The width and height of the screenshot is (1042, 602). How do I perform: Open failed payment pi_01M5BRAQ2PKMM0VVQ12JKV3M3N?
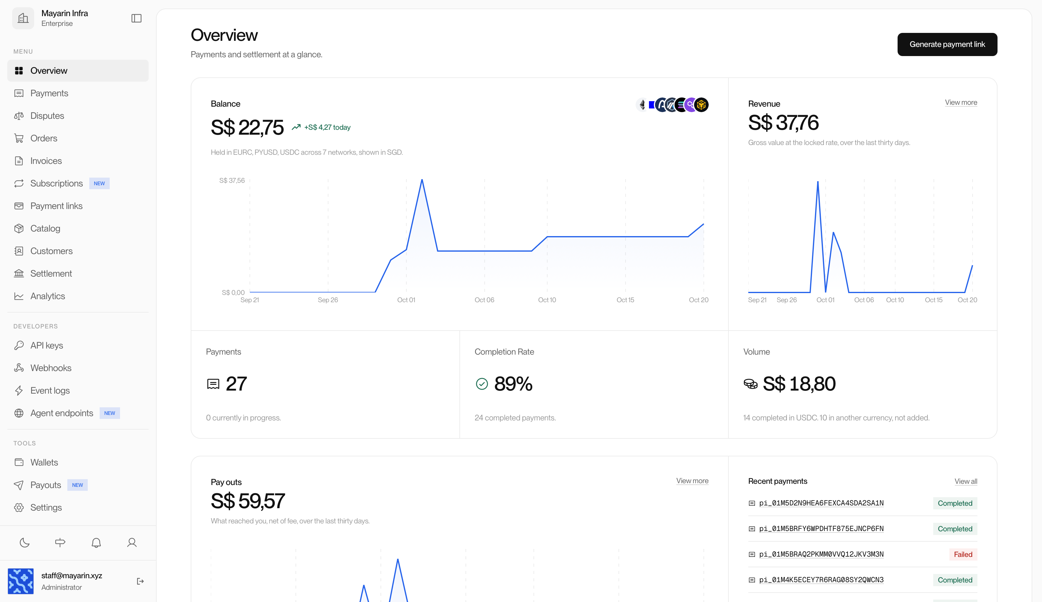(821, 554)
